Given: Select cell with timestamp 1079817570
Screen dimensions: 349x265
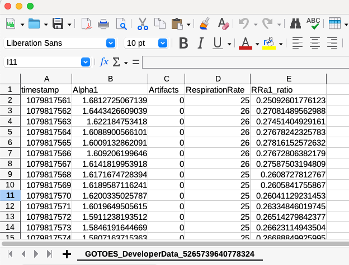Looking at the screenshot, I should [x=46, y=196].
